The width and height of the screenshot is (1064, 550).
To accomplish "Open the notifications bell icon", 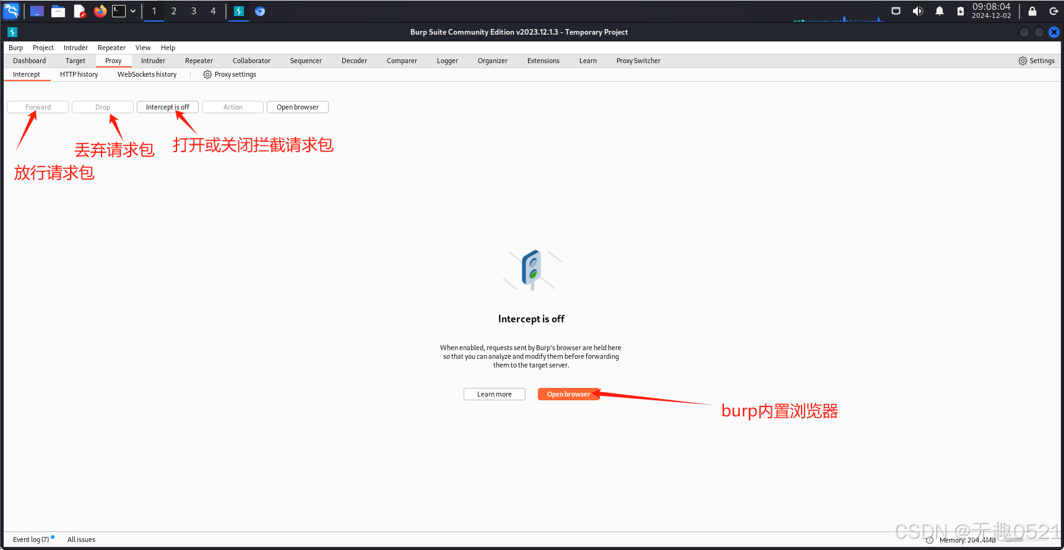I will click(940, 11).
